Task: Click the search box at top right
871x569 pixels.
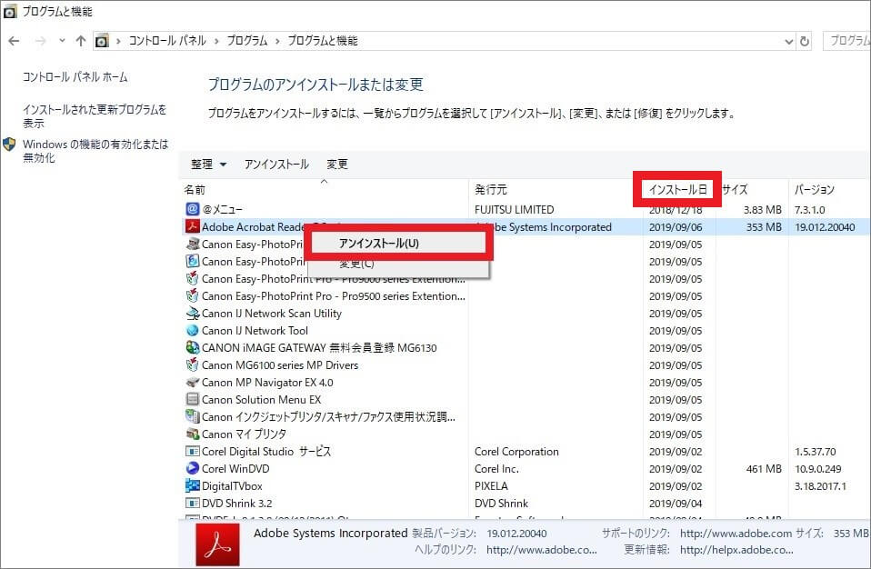Action: click(846, 41)
